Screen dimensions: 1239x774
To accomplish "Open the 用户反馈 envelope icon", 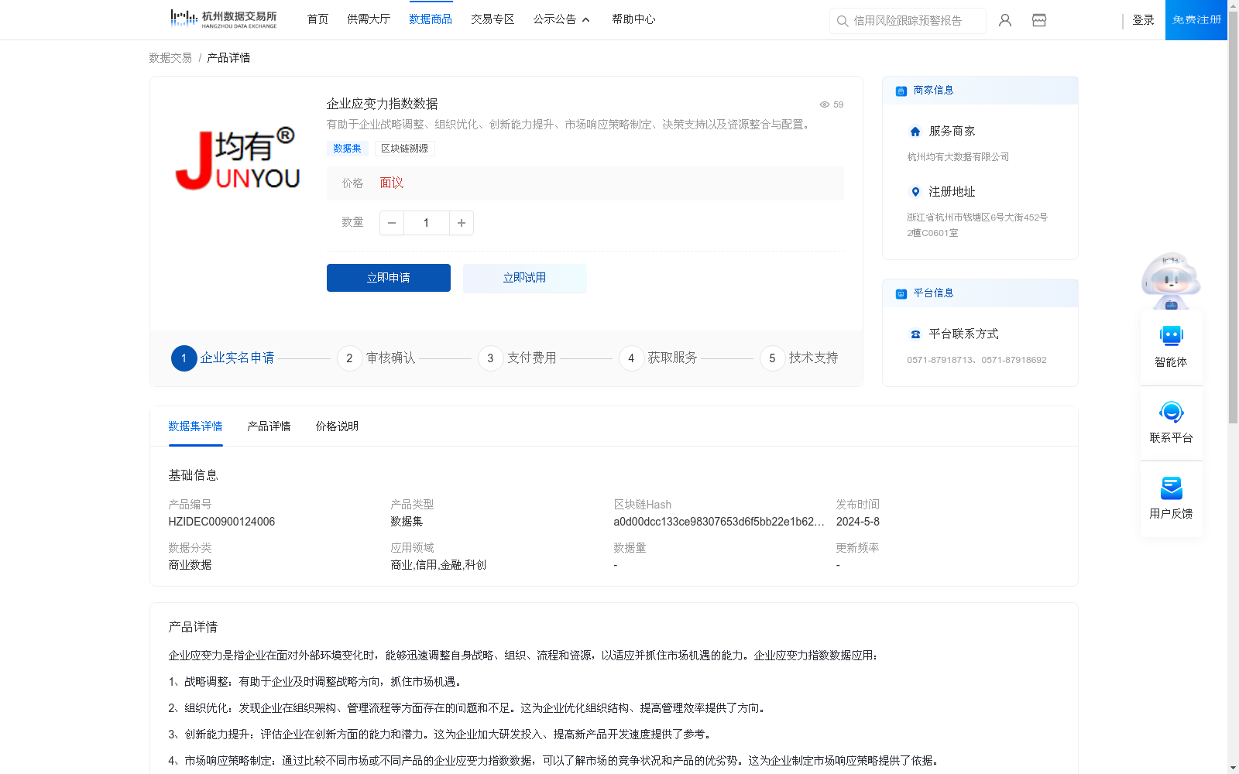I will tap(1172, 488).
